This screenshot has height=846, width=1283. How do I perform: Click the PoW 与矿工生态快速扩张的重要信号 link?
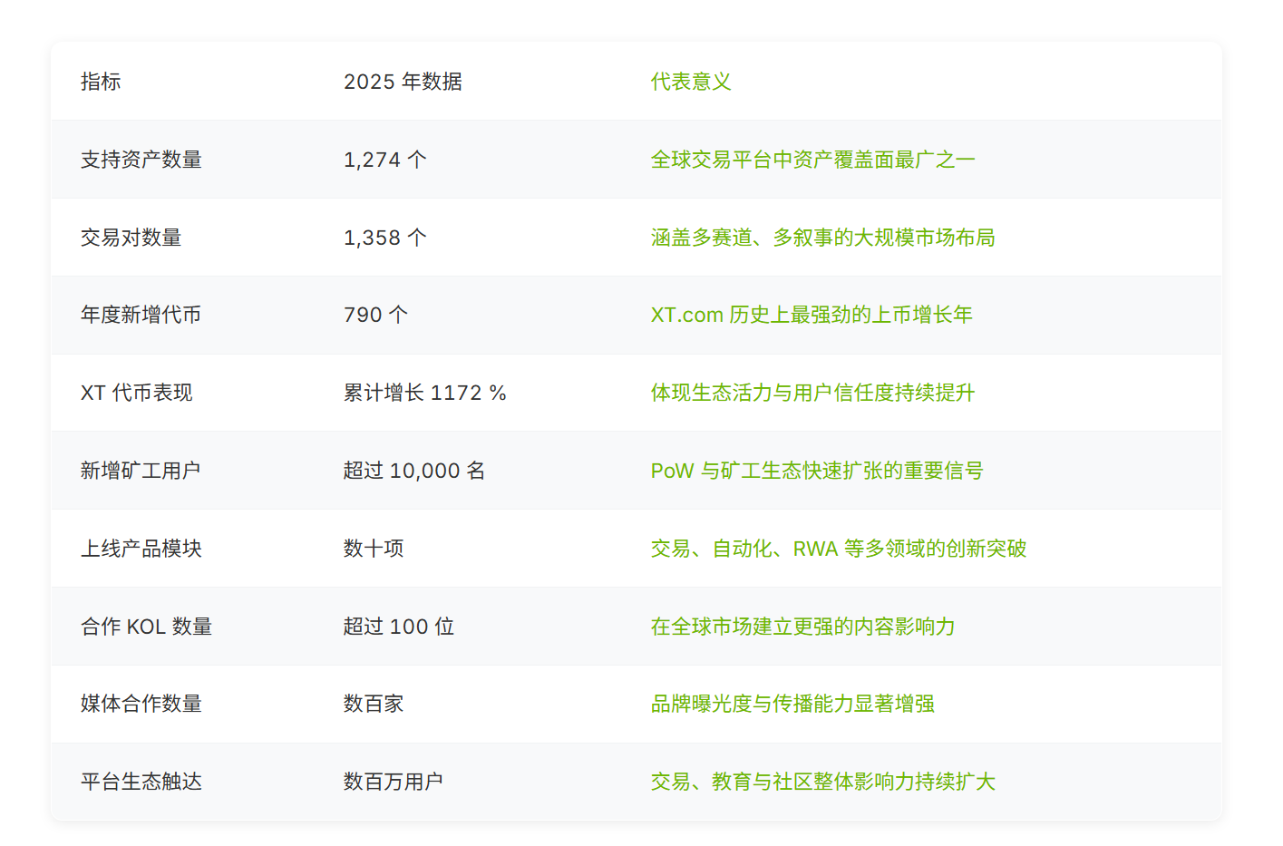coord(816,471)
